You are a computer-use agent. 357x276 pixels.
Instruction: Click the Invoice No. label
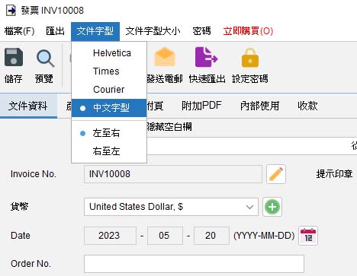[34, 174]
